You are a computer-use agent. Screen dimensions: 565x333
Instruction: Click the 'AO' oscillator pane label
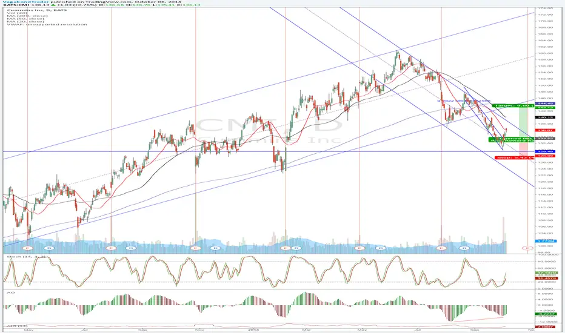[x=10, y=292]
